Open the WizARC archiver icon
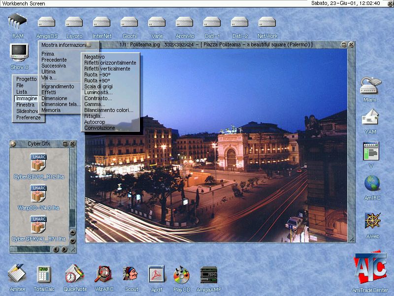Viewport: 394px width, 296px height. (104, 274)
